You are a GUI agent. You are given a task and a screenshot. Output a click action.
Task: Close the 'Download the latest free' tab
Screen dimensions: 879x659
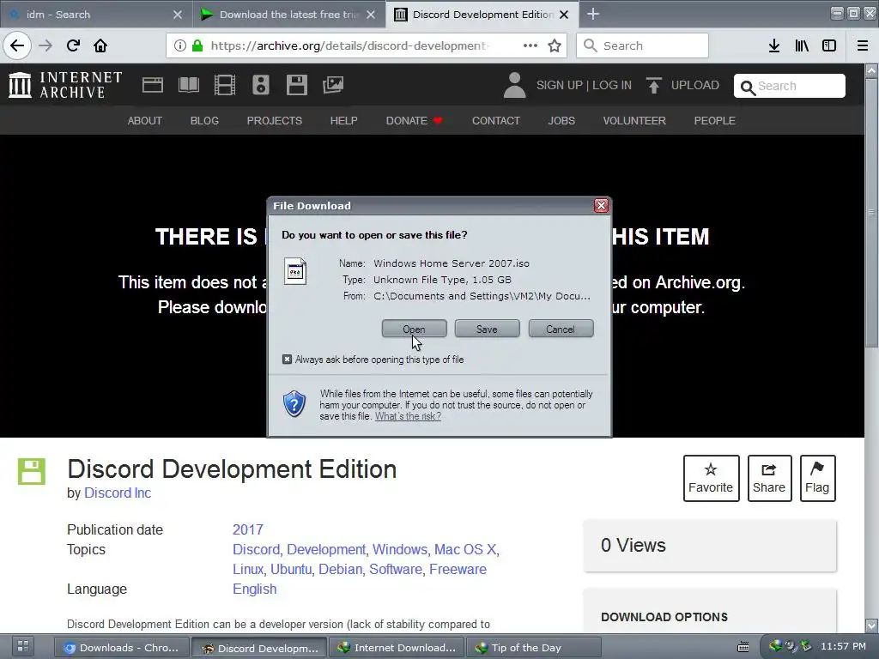[x=371, y=15]
